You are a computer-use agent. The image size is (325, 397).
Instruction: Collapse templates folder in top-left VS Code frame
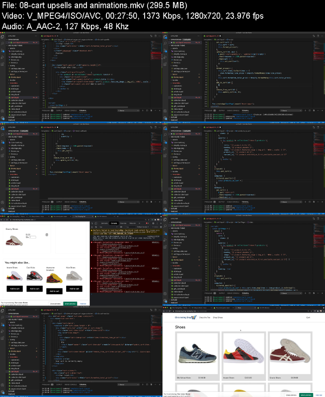coord(13,83)
